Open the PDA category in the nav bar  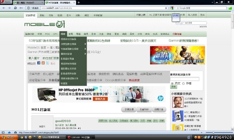(x=48, y=34)
